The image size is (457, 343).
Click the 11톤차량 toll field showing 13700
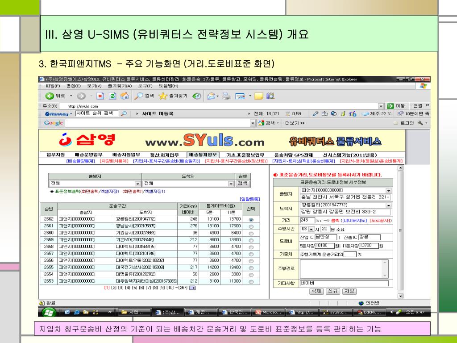pos(369,246)
